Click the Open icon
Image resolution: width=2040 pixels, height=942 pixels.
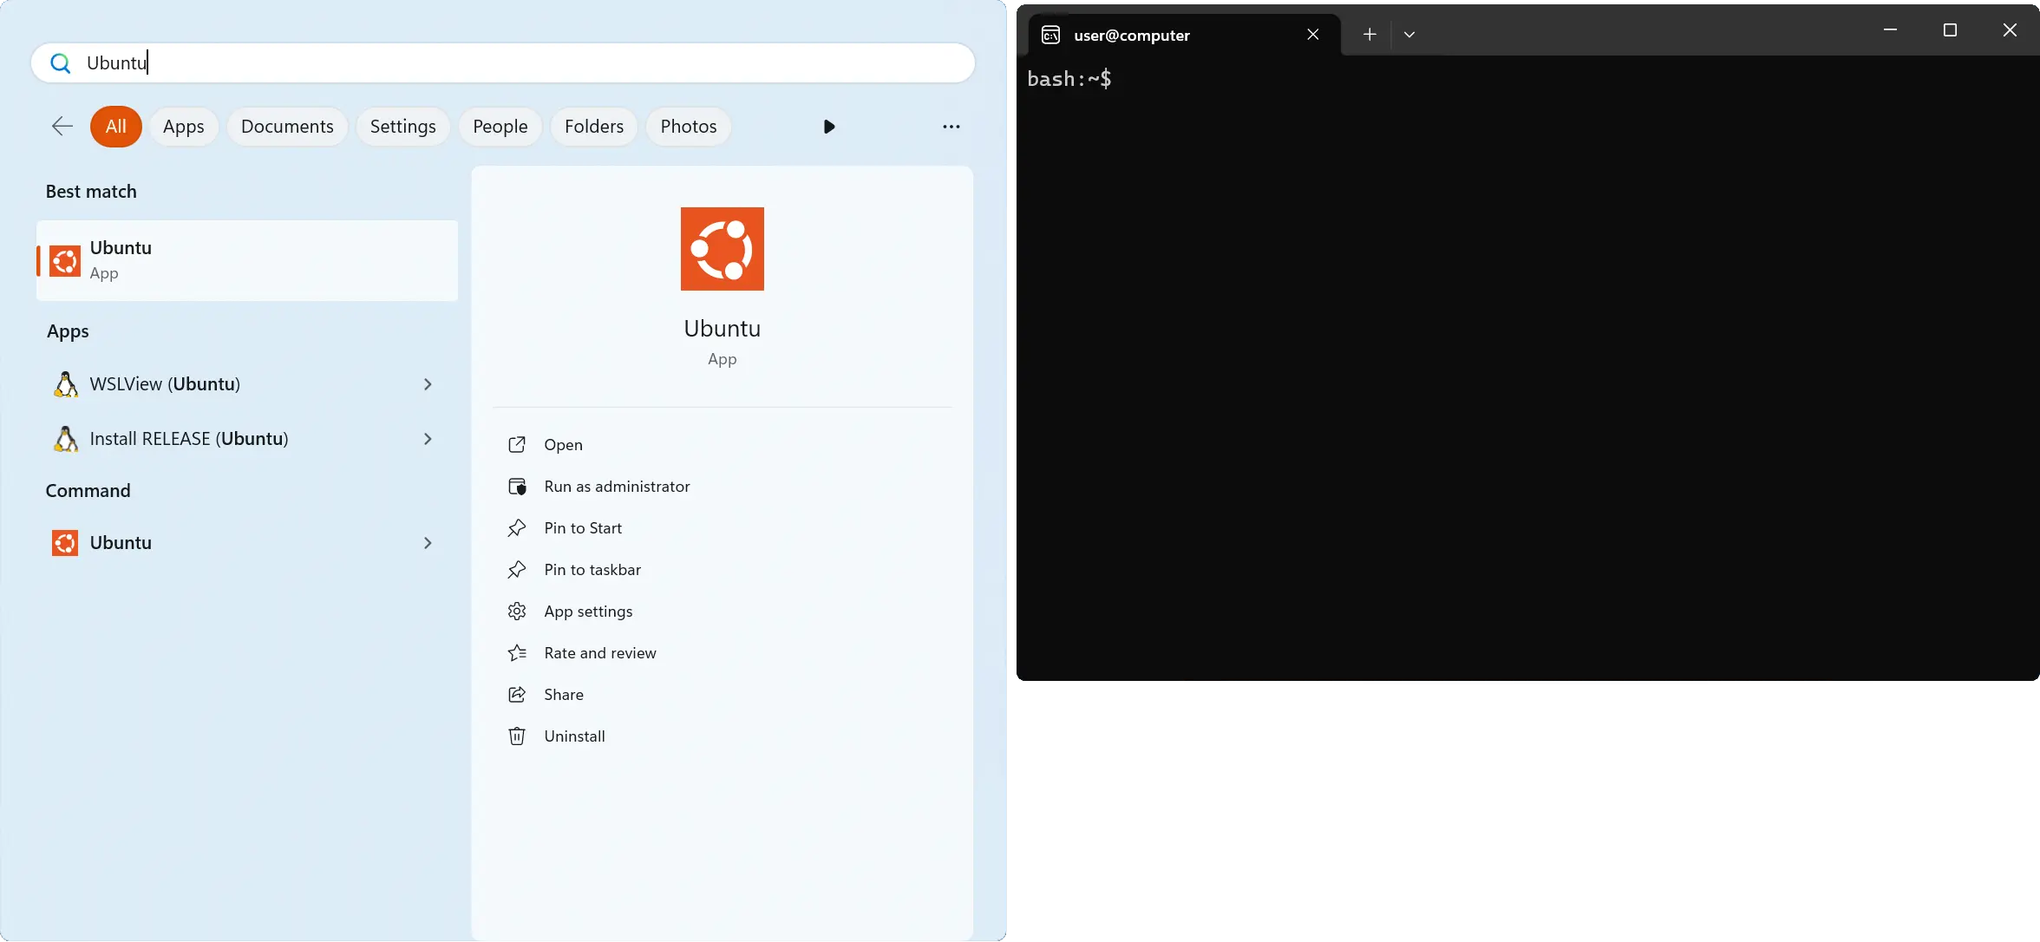pos(517,445)
